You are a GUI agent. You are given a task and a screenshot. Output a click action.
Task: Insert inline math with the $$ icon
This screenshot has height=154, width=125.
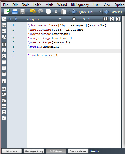4,89
